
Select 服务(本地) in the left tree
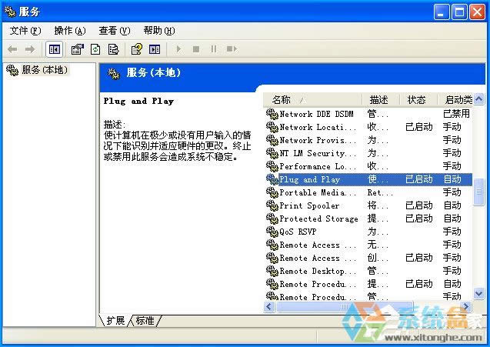[43, 70]
